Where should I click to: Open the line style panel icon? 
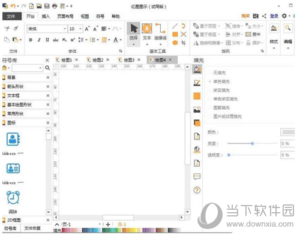197,83
